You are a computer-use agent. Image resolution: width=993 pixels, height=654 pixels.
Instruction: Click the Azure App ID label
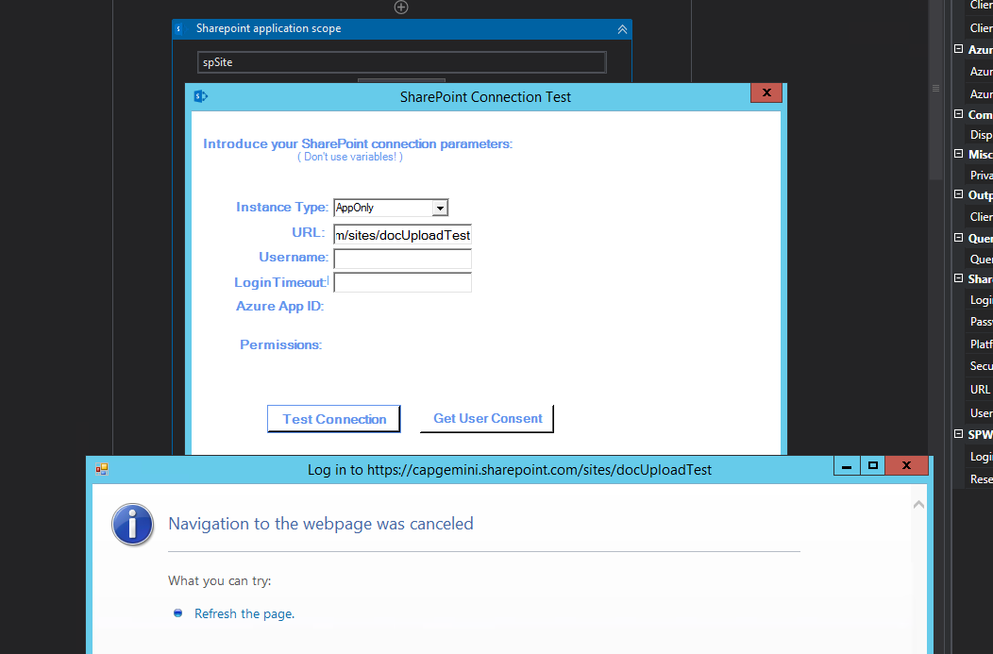tap(280, 306)
